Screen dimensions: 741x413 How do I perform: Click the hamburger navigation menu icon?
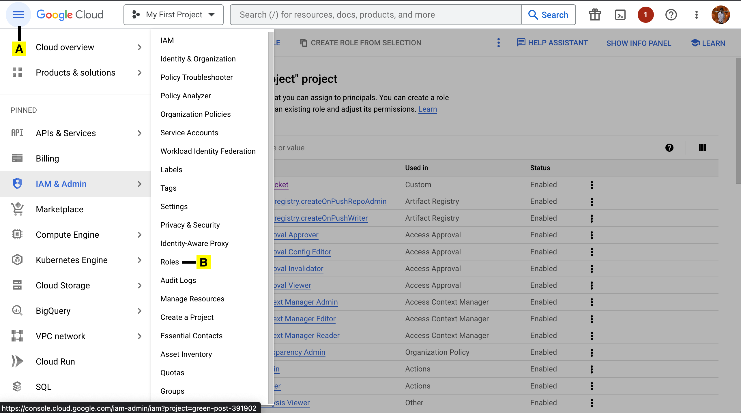point(18,15)
